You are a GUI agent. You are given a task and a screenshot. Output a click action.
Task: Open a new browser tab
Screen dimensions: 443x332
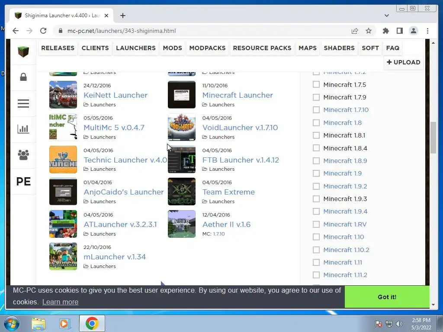pos(122,16)
